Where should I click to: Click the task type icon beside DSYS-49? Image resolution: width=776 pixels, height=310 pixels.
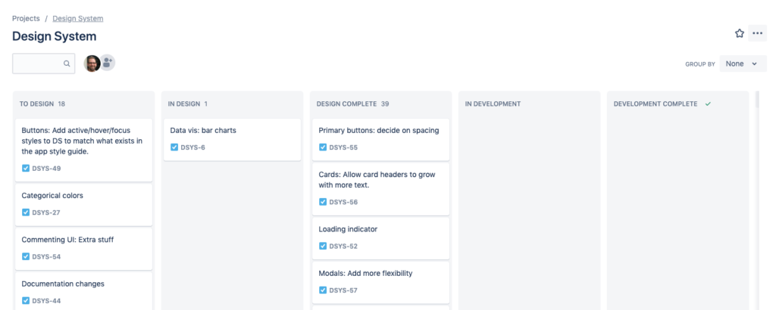pos(26,169)
